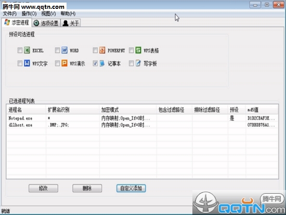Enable the EXCEL checkbox
Image resolution: width=286 pixels, height=215 pixels.
click(20, 50)
